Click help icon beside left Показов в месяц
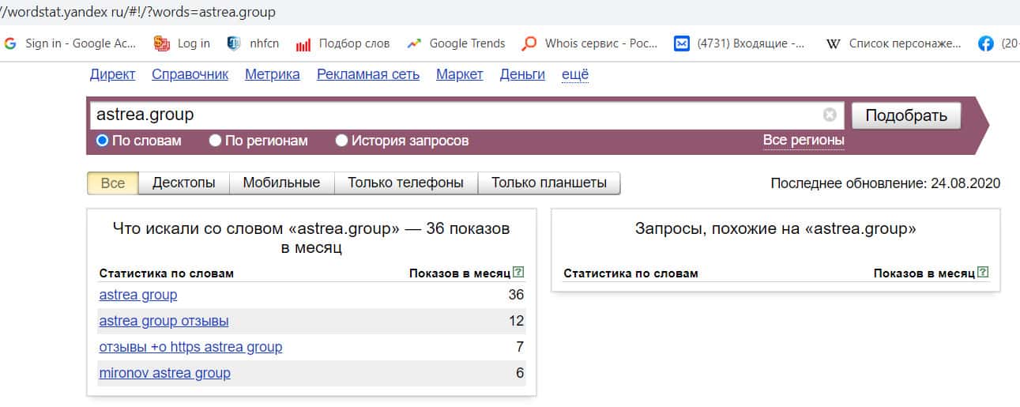The height and width of the screenshot is (407, 1020). pos(518,273)
